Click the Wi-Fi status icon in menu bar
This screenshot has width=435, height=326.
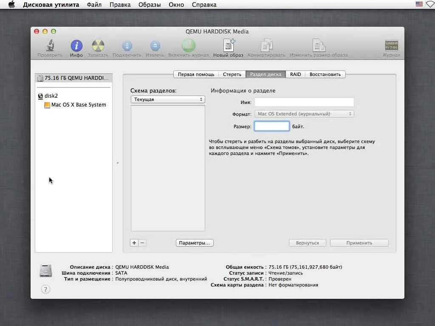430,4
